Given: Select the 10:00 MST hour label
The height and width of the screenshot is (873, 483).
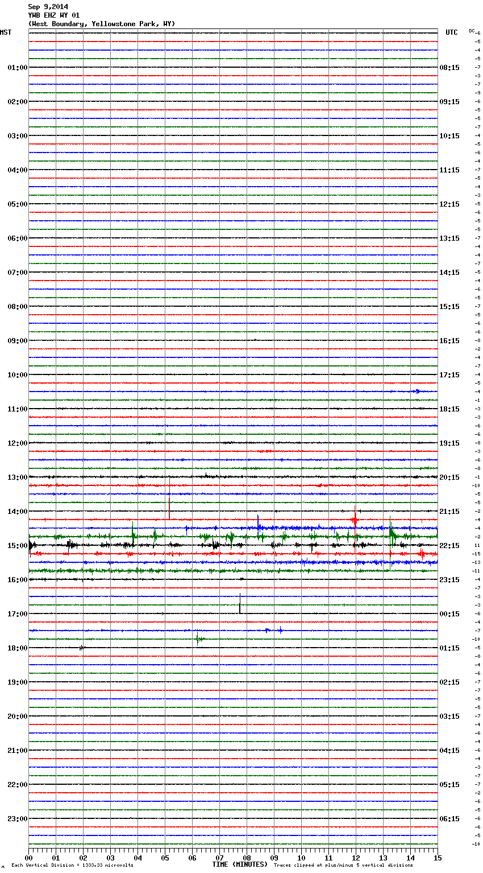Looking at the screenshot, I should click(x=18, y=375).
